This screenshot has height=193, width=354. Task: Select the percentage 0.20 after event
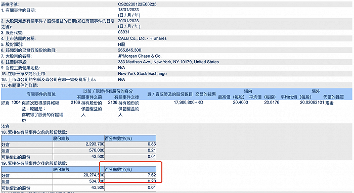[x=152, y=181]
